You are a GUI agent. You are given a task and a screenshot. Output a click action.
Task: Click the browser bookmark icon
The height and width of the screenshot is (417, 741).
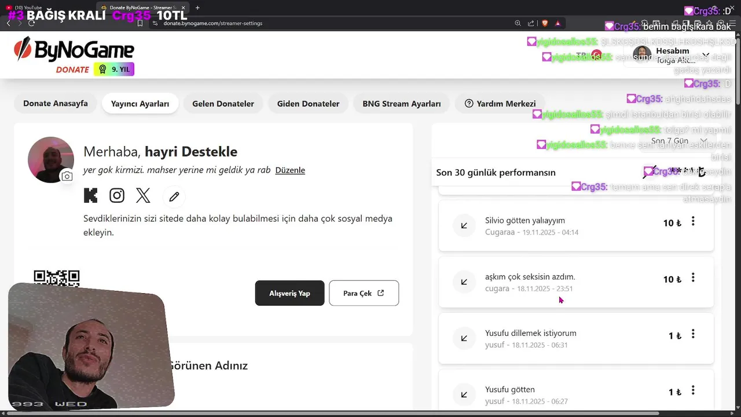pos(140,23)
